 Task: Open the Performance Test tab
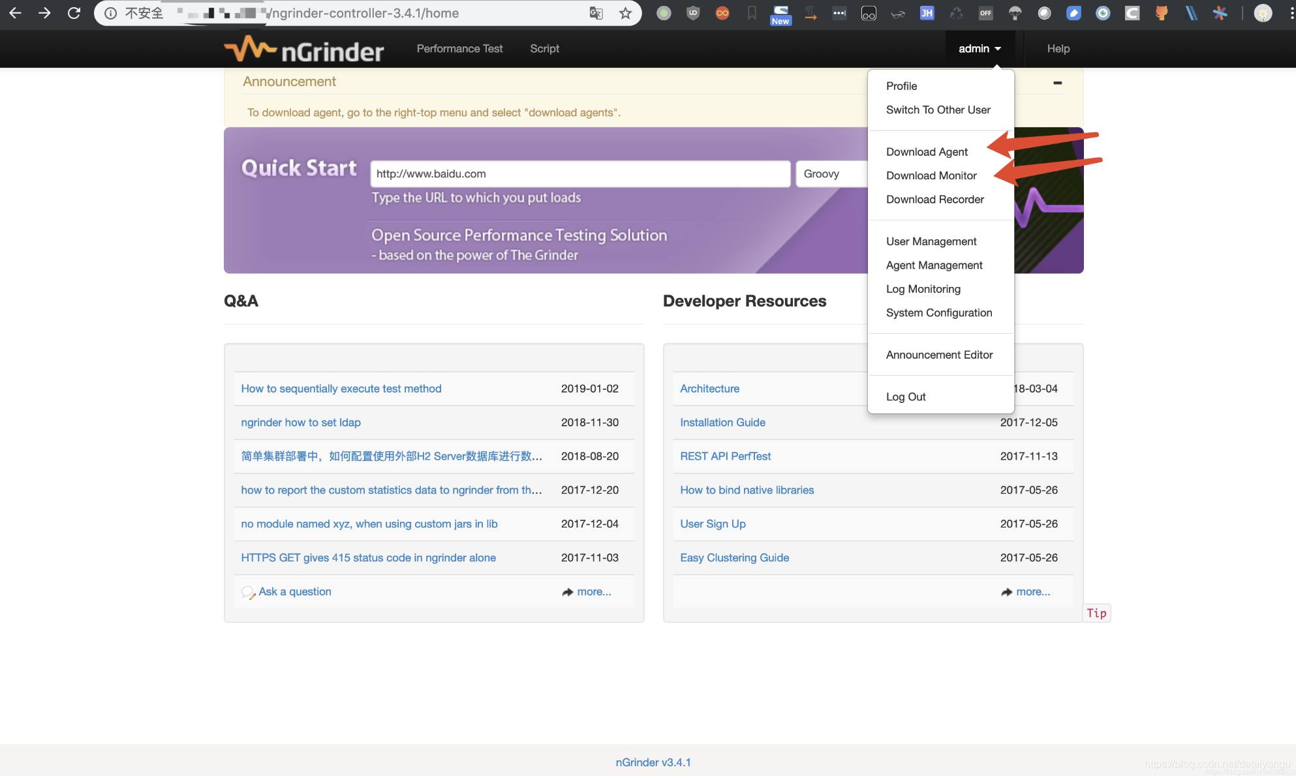(459, 49)
